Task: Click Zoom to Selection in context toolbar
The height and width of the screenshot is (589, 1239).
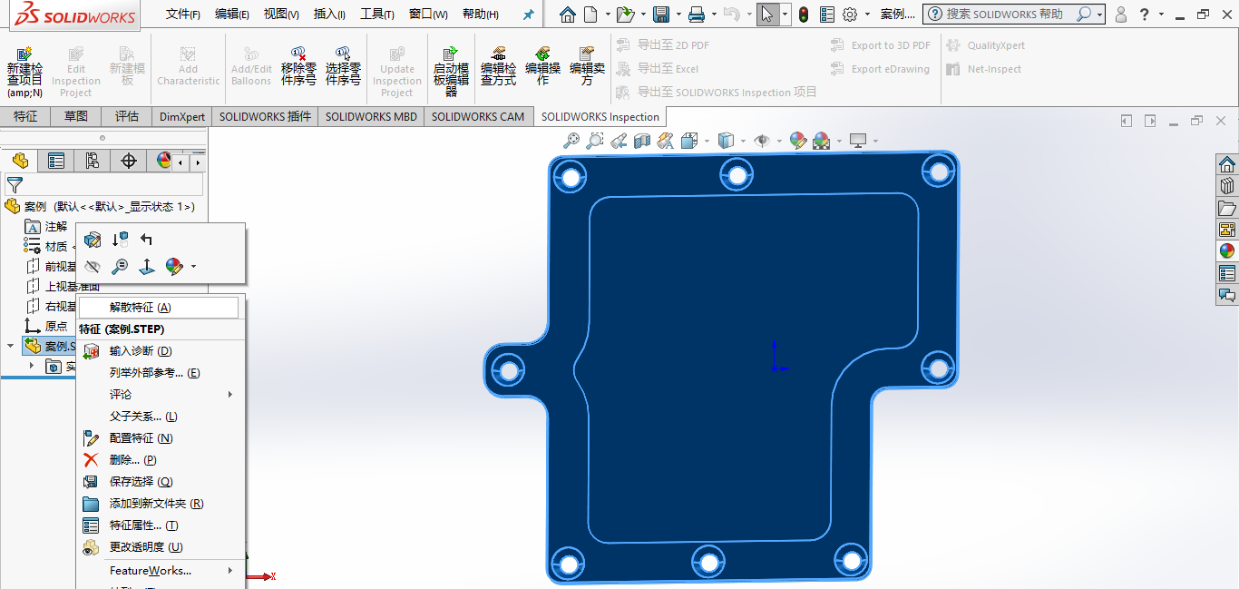Action: tap(120, 267)
